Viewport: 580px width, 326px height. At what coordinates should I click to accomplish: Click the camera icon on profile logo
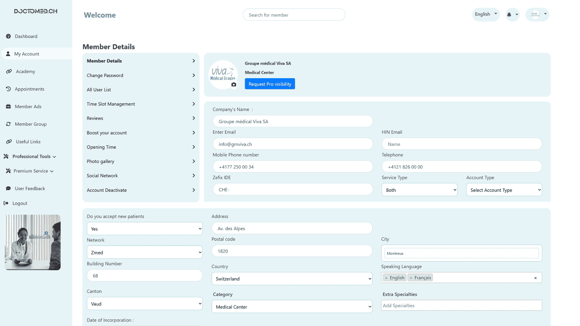tap(234, 84)
